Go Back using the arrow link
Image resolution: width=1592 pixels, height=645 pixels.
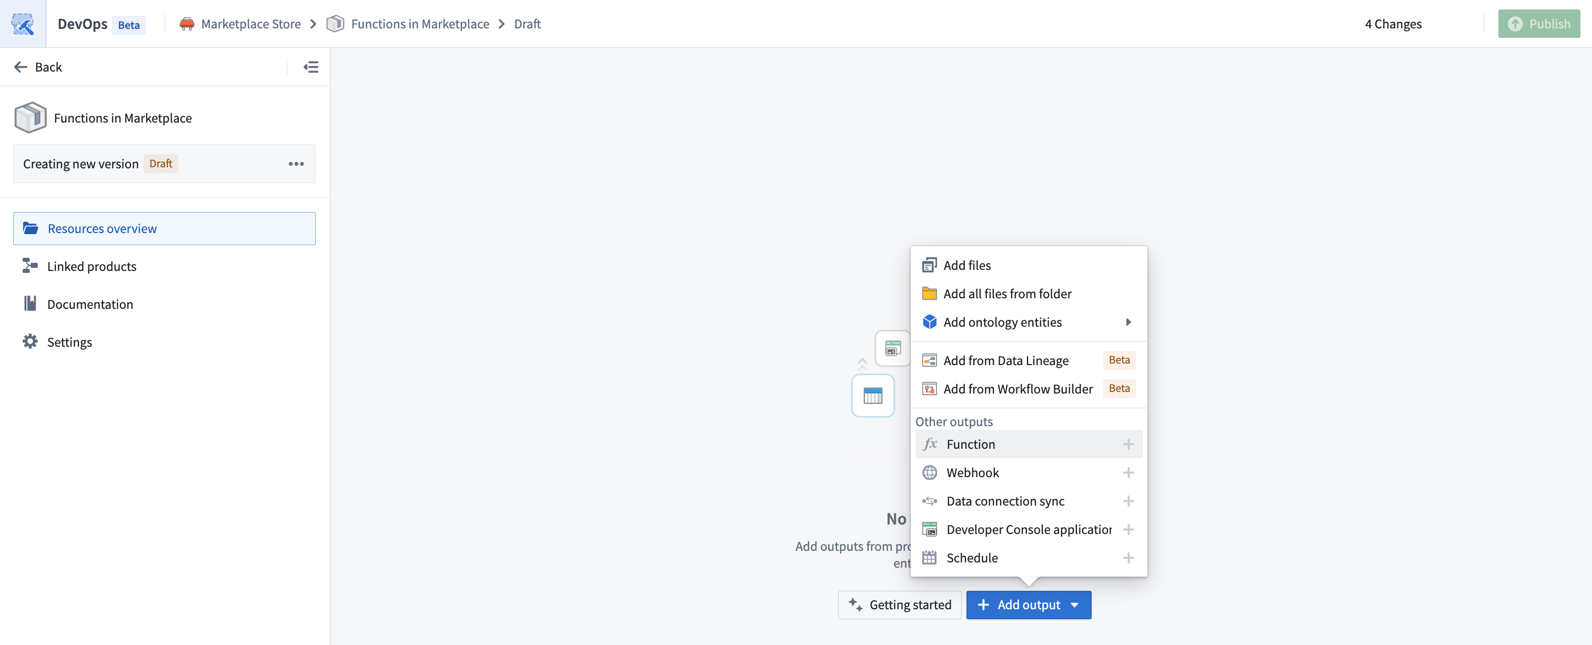(38, 67)
